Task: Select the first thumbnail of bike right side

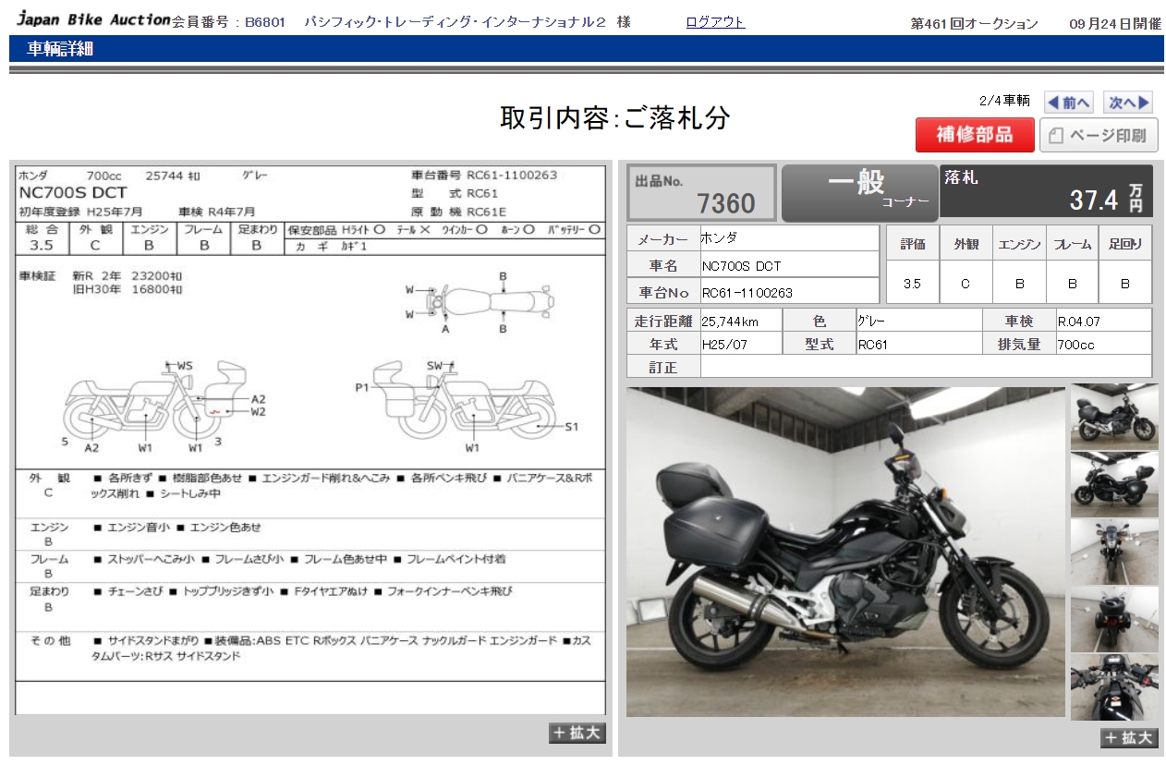Action: [x=1114, y=417]
